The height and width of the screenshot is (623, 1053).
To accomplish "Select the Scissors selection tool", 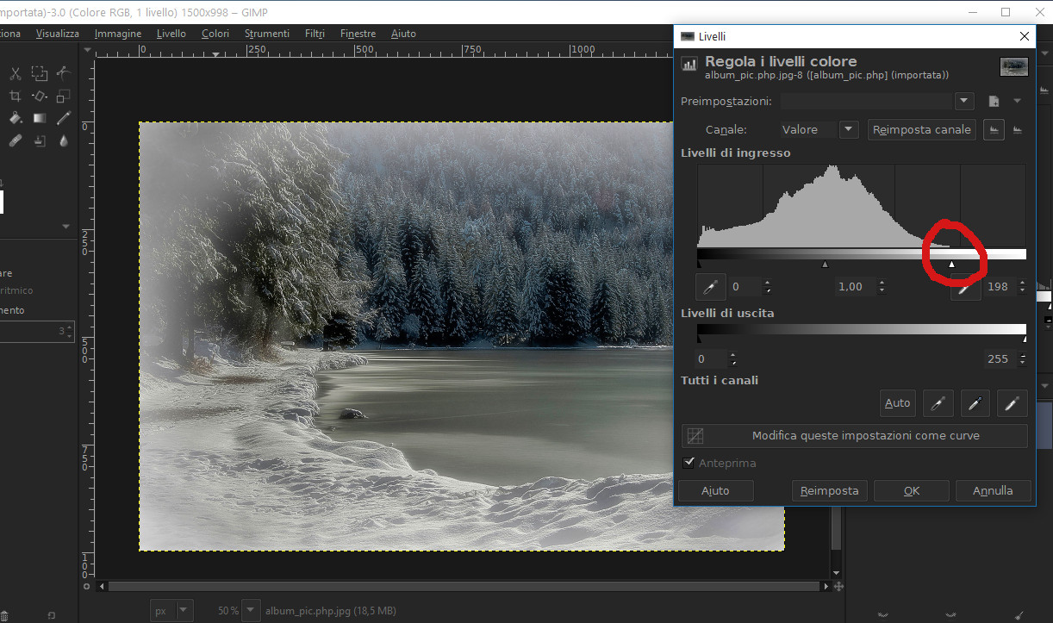I will pyautogui.click(x=15, y=73).
